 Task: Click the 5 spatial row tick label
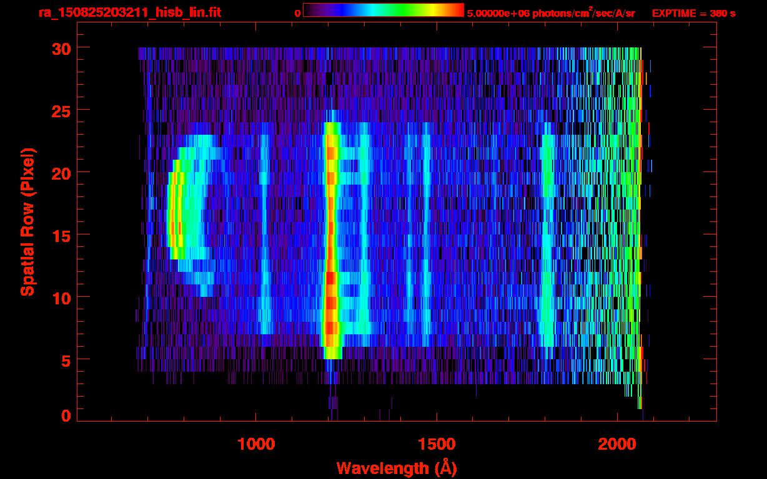[66, 360]
